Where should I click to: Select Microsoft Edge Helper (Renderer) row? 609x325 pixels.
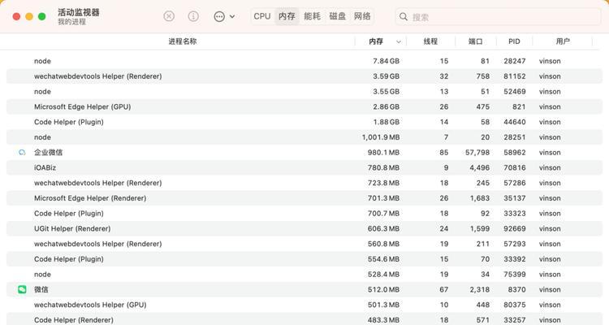point(304,198)
